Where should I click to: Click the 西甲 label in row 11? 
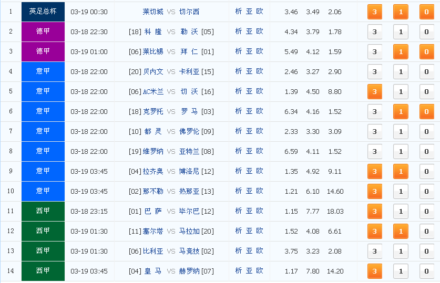[x=43, y=211]
